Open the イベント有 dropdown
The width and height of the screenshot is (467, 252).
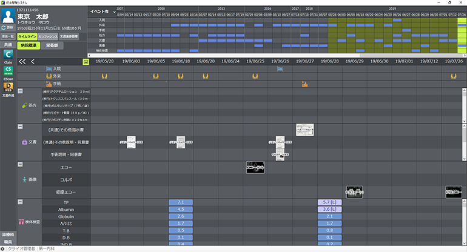[99, 11]
